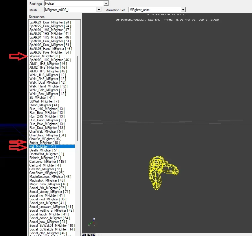The height and width of the screenshot is (236, 252).
Task: Select sequence Walk_Bow_MFighter [ 12 ]
Action: pos(48,94)
